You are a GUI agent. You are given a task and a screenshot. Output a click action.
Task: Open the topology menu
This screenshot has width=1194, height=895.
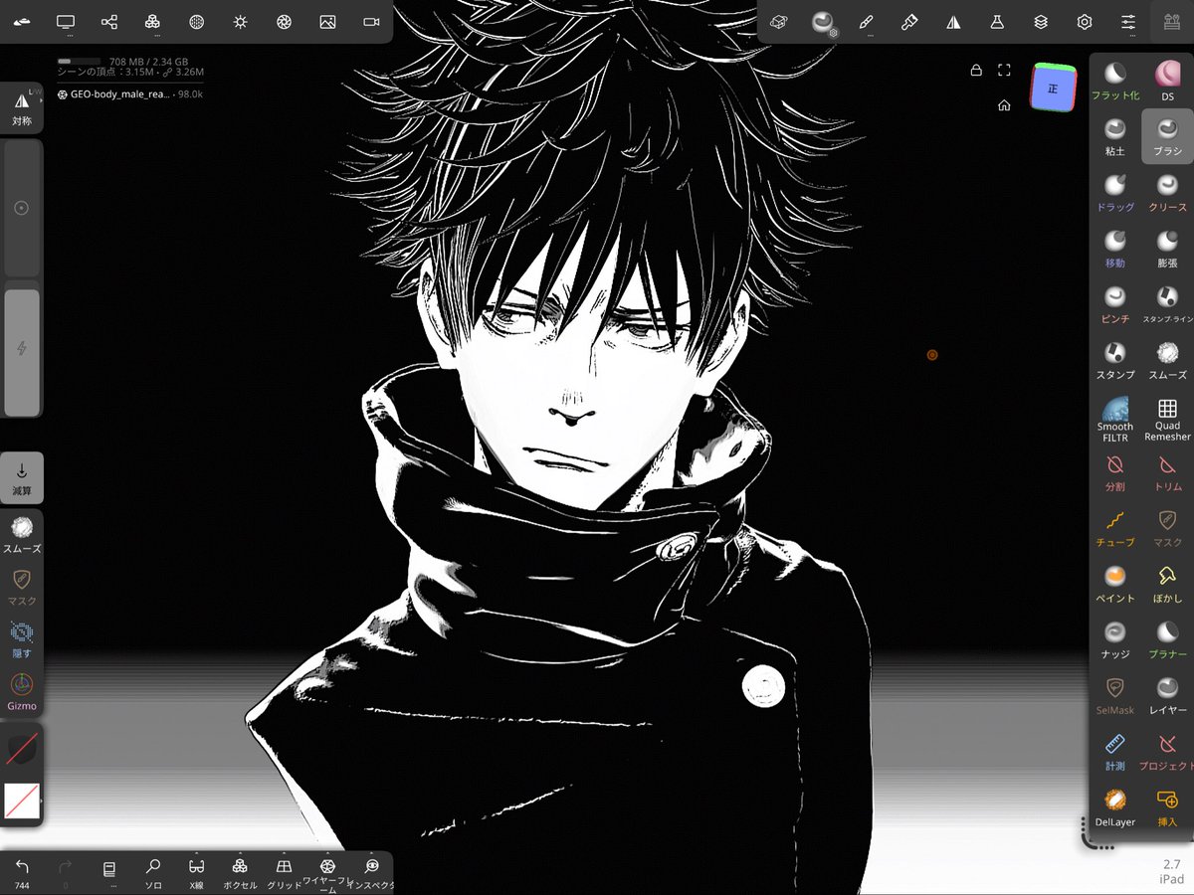click(109, 21)
